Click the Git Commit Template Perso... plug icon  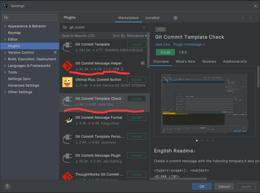67,139
